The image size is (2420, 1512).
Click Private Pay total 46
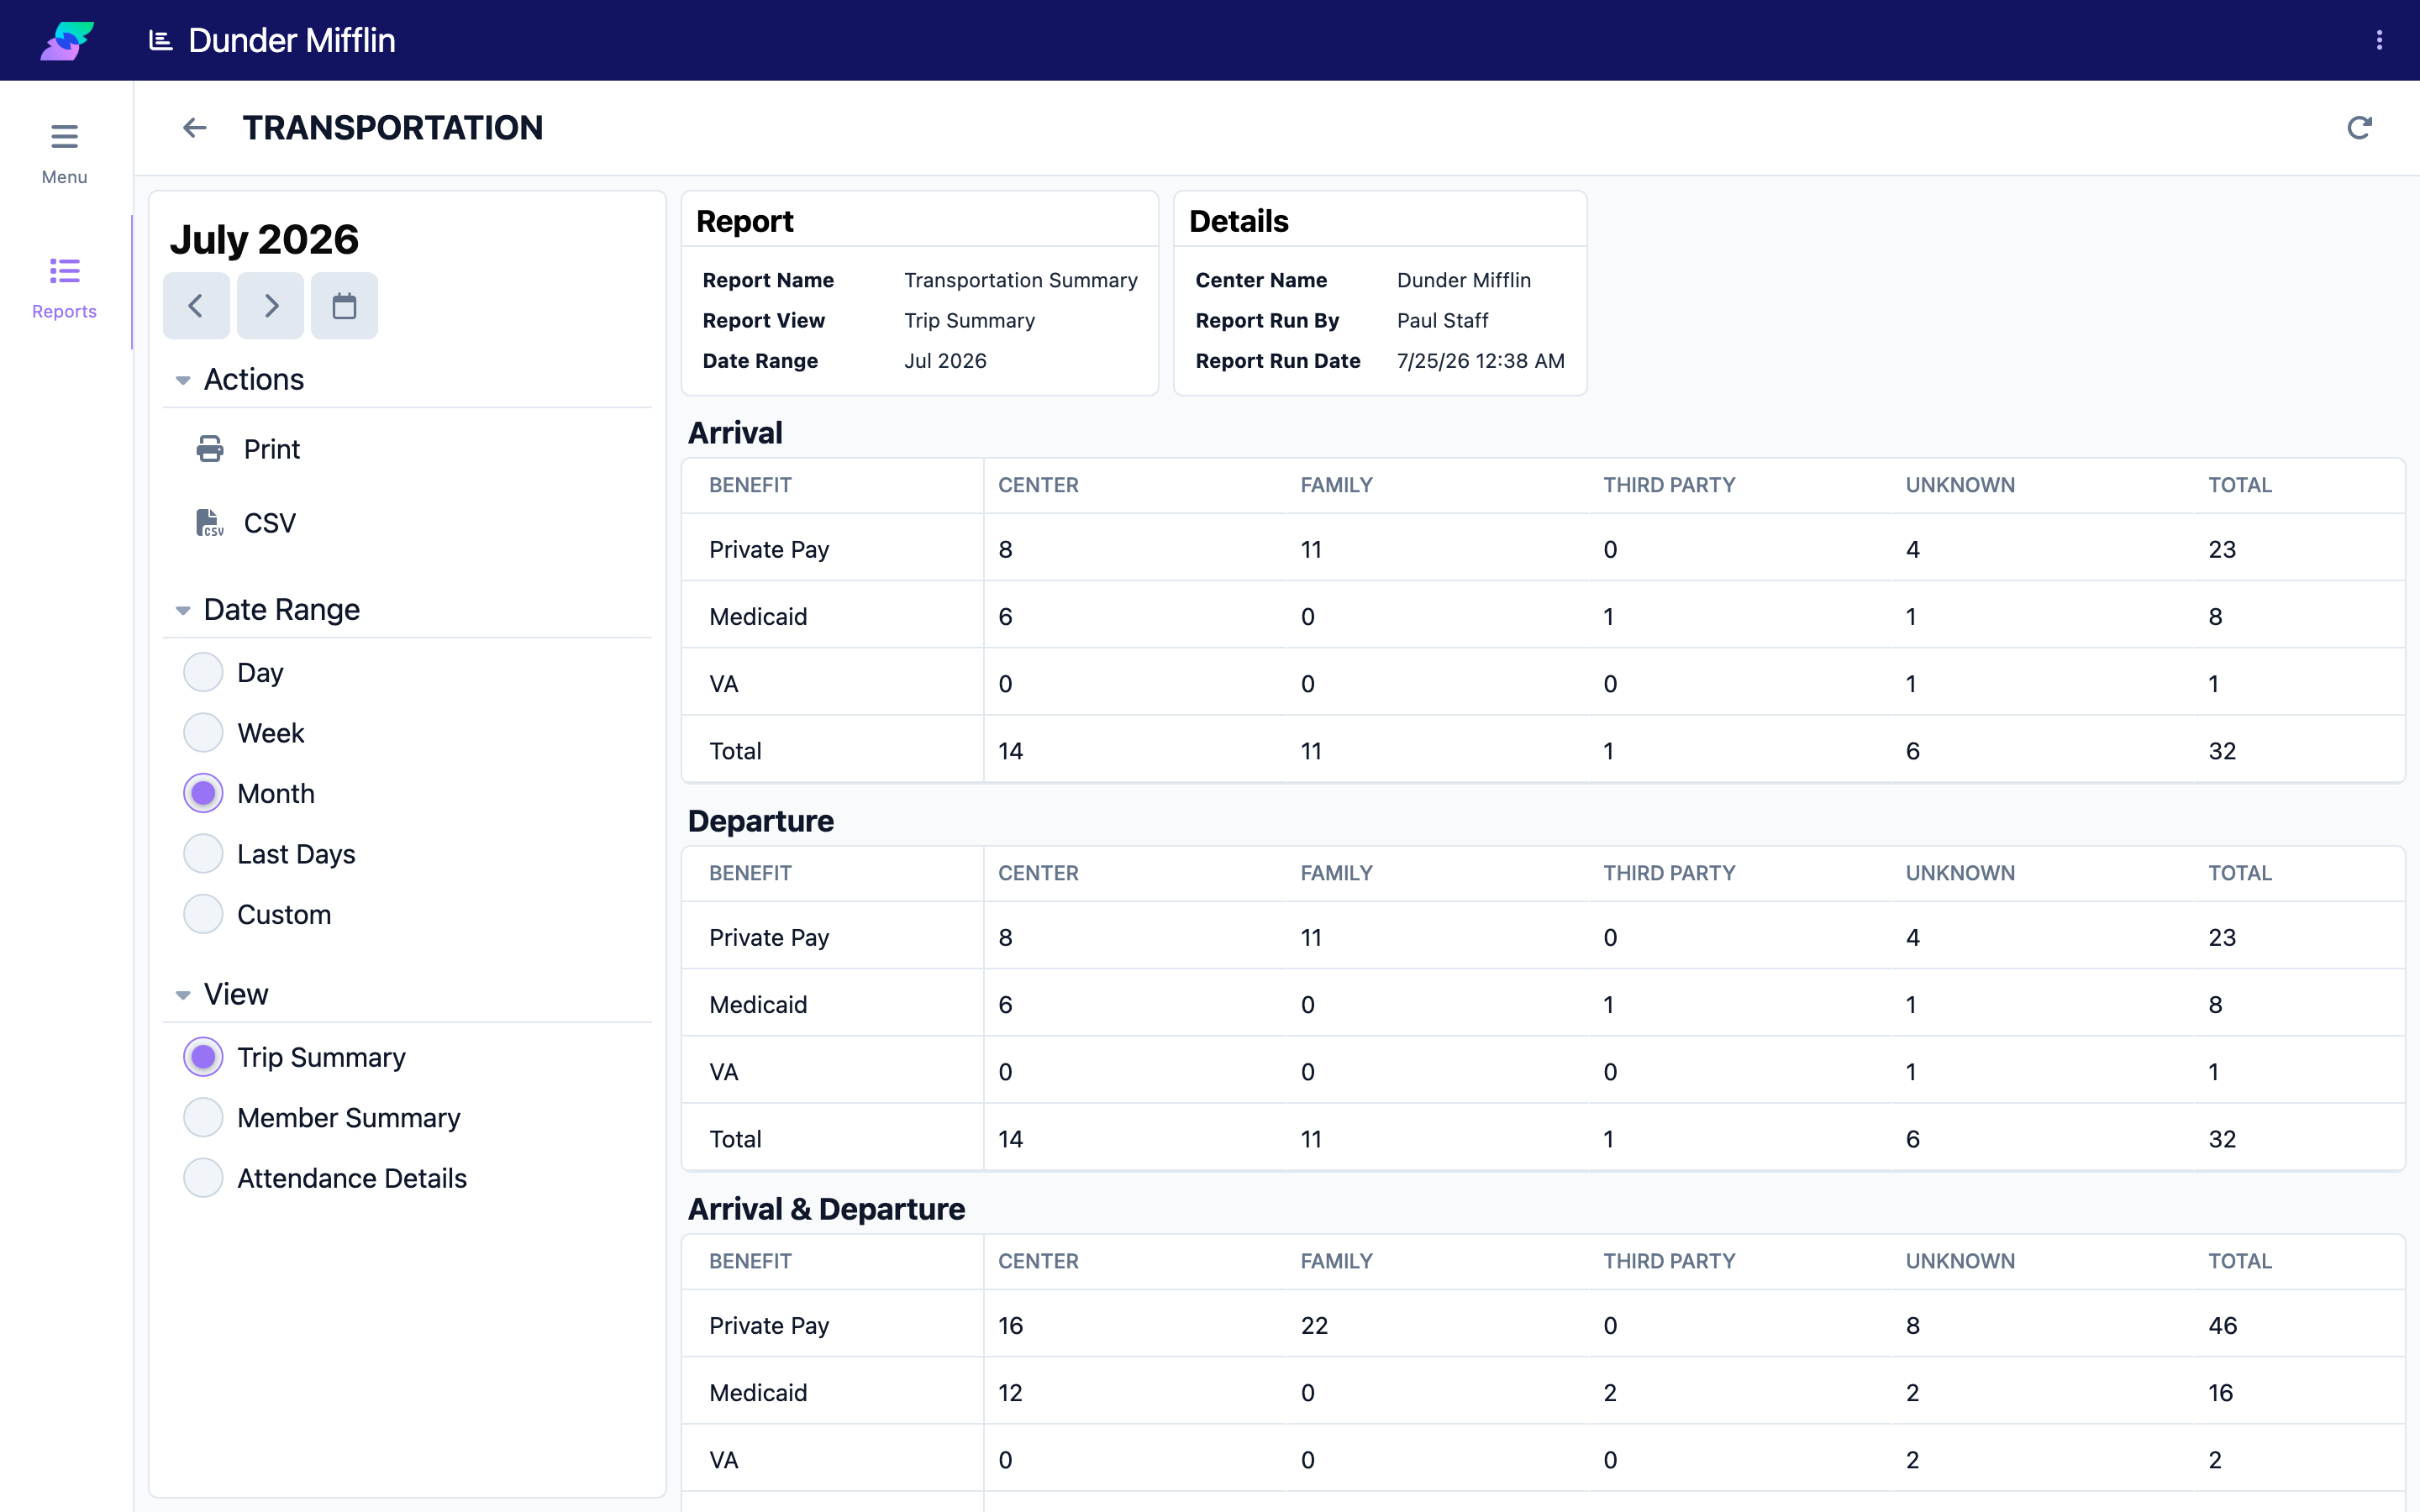[2222, 1325]
